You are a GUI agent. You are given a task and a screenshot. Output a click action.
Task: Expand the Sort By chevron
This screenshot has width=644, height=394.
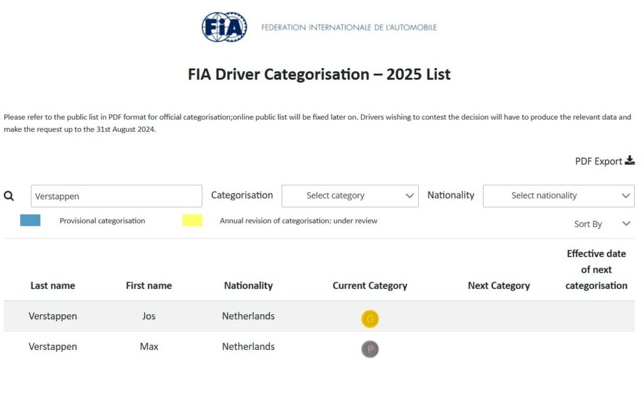point(626,224)
